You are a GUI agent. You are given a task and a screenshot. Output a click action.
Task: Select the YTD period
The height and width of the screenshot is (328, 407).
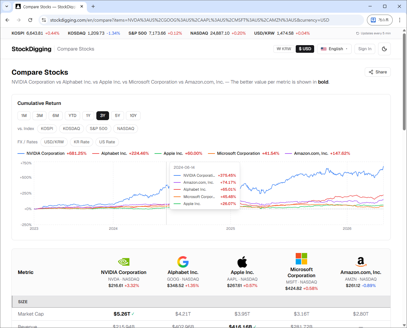coord(72,116)
